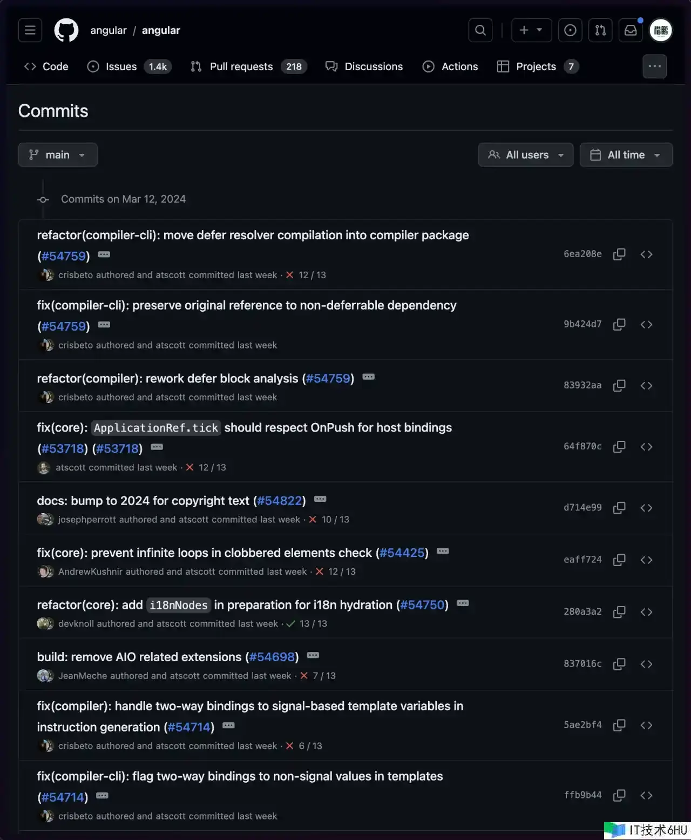The image size is (691, 840).
Task: Browse repository at commit 9b424d7
Action: click(646, 325)
